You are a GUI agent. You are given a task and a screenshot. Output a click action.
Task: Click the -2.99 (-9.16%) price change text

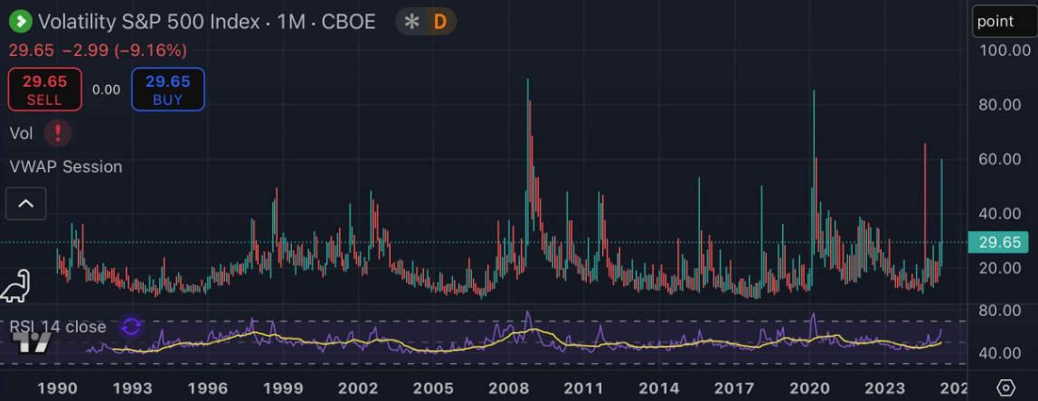pos(125,51)
